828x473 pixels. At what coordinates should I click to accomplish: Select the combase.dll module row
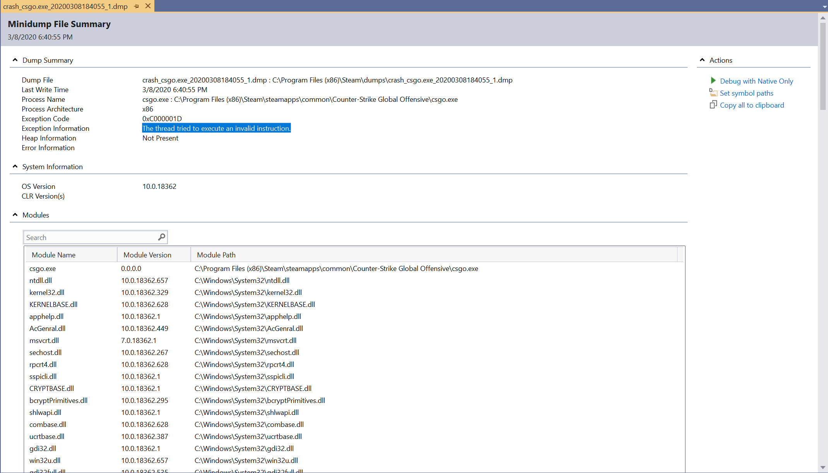pyautogui.click(x=354, y=424)
